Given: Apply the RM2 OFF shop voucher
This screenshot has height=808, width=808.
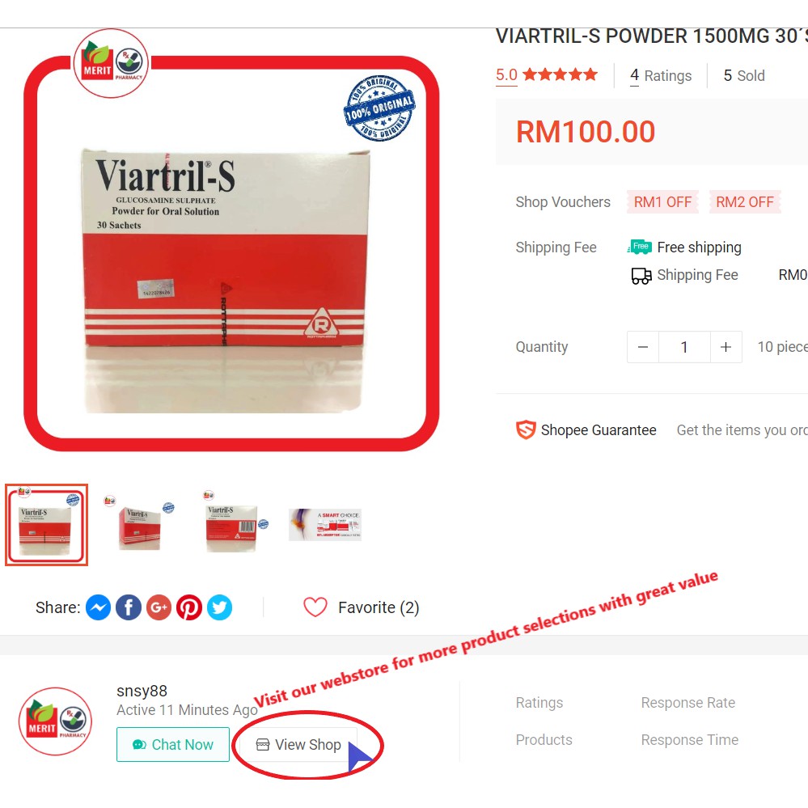Looking at the screenshot, I should [745, 202].
